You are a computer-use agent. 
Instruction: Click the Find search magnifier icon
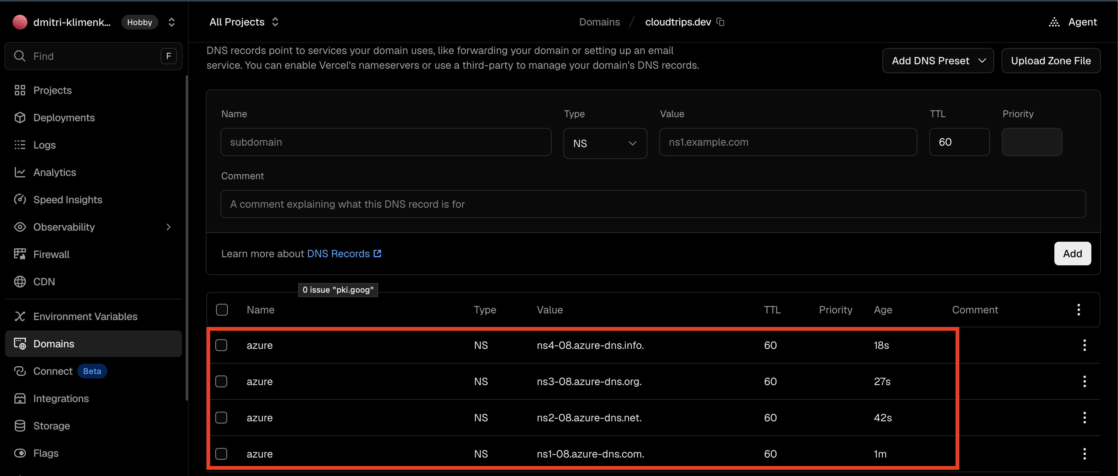tap(20, 56)
